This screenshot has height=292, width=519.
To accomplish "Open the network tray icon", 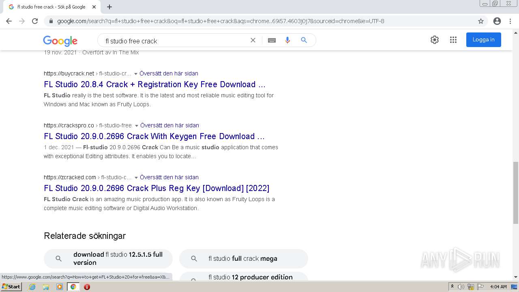I will click(x=471, y=287).
